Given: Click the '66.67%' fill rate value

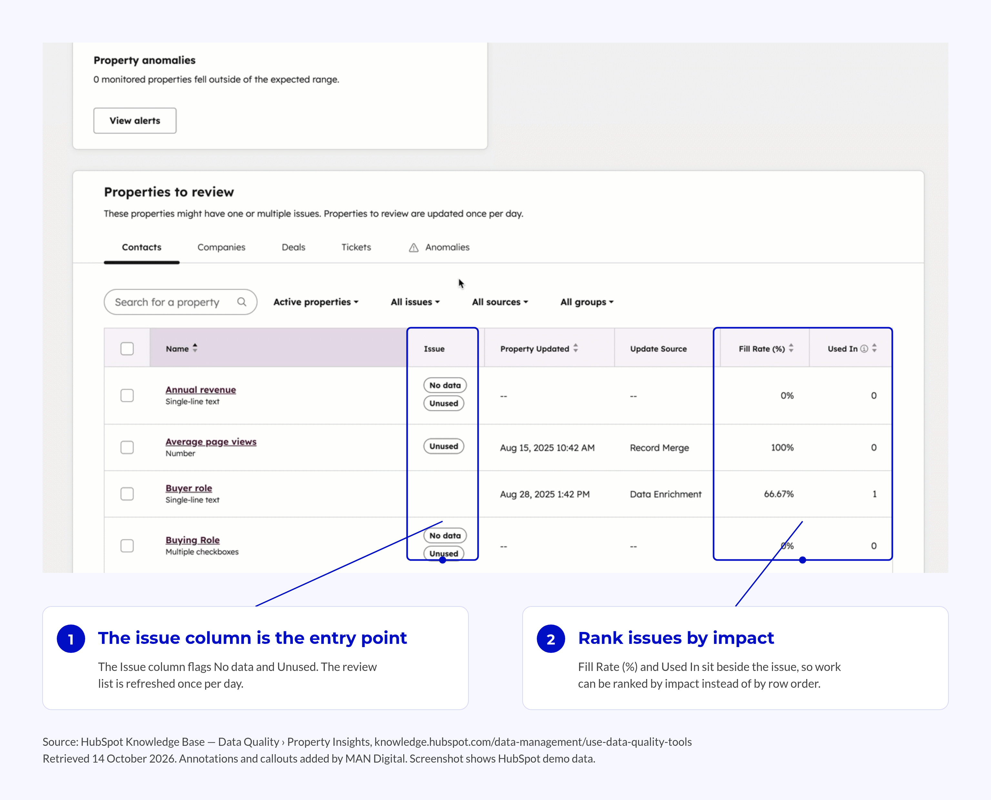Looking at the screenshot, I should 779,494.
